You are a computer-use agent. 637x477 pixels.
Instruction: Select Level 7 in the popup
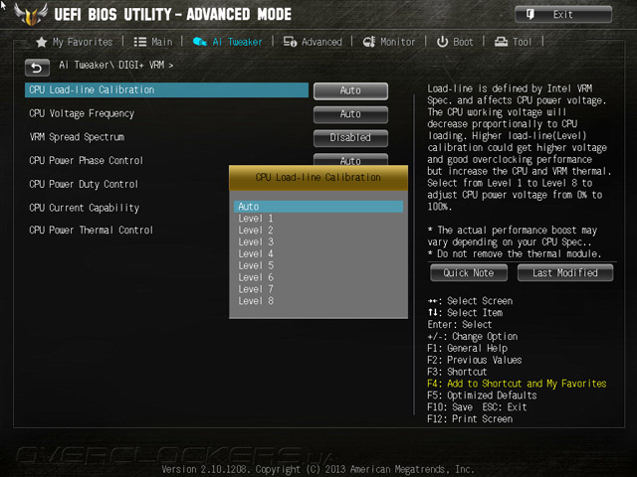[318, 289]
